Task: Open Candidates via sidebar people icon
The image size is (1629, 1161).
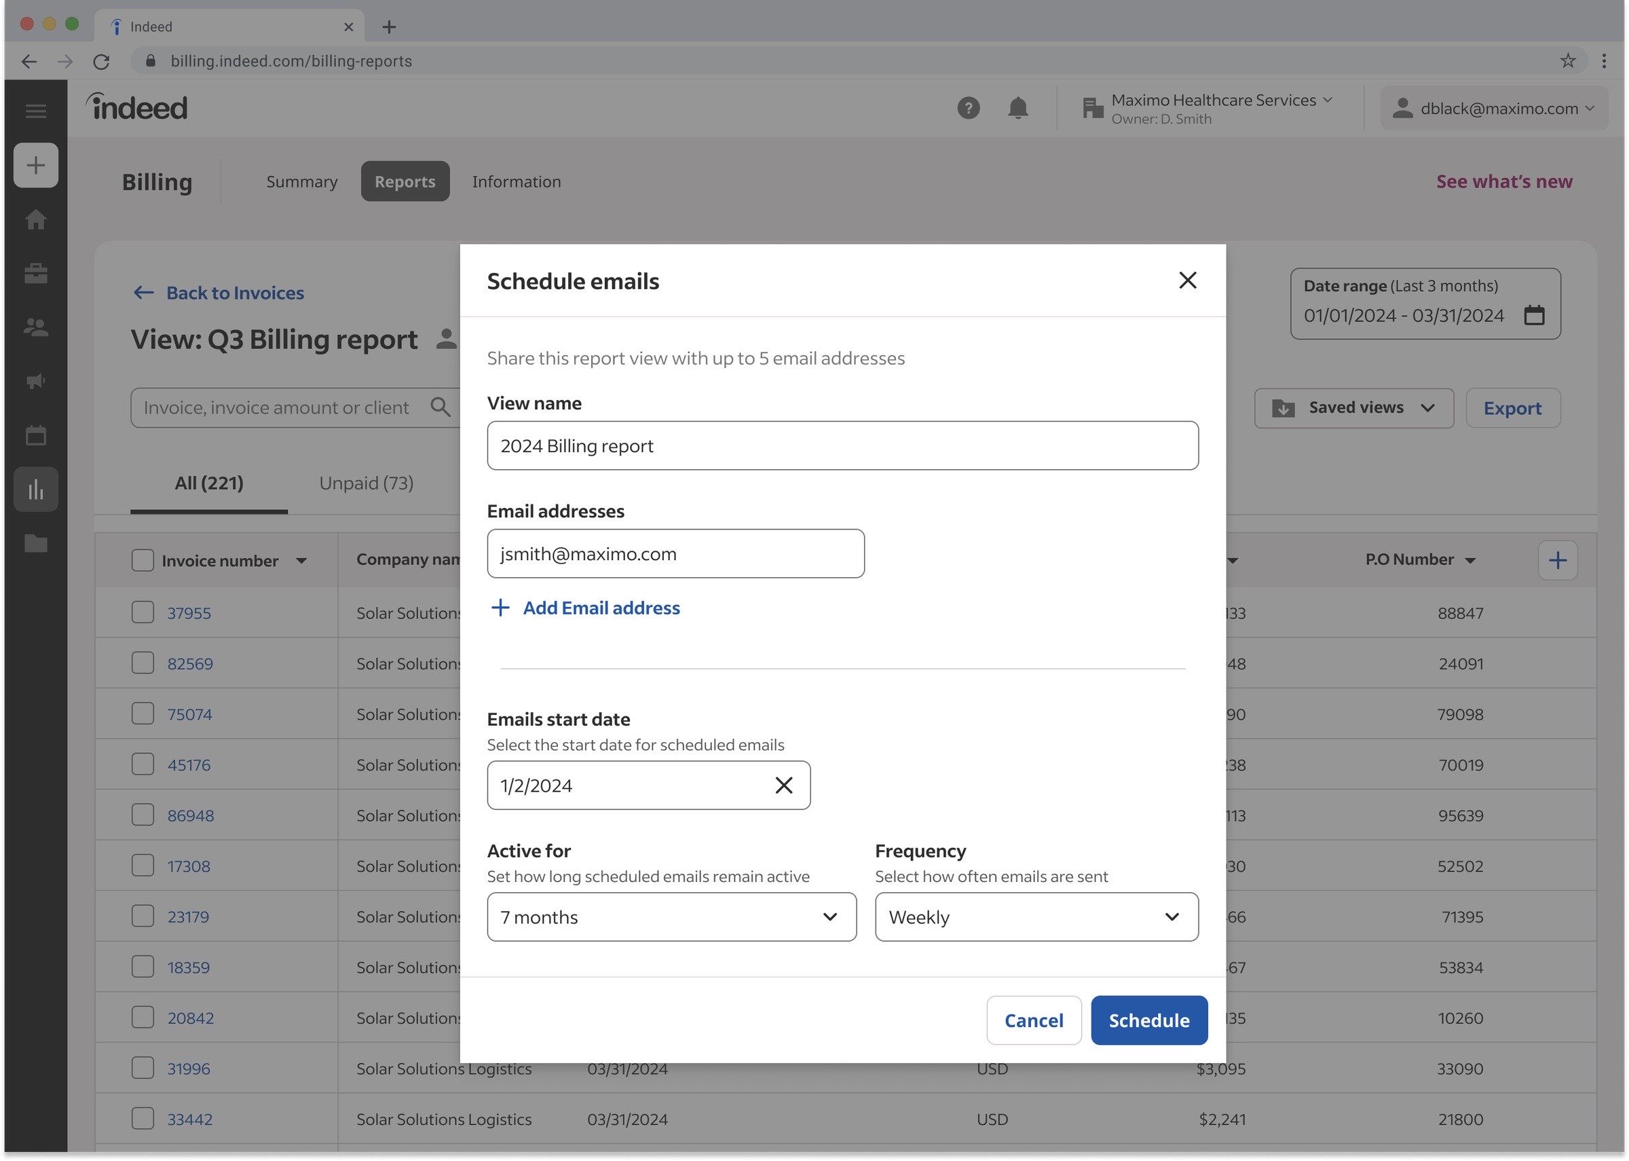Action: [x=36, y=327]
